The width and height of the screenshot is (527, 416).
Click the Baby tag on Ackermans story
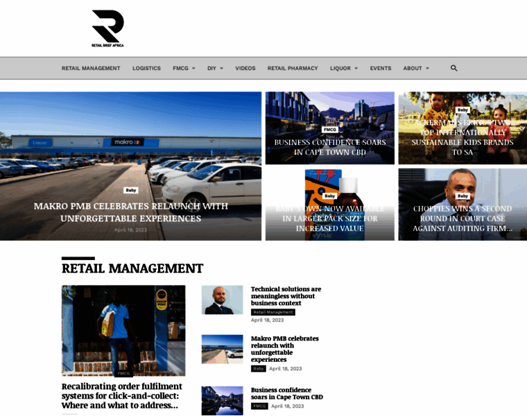click(463, 110)
